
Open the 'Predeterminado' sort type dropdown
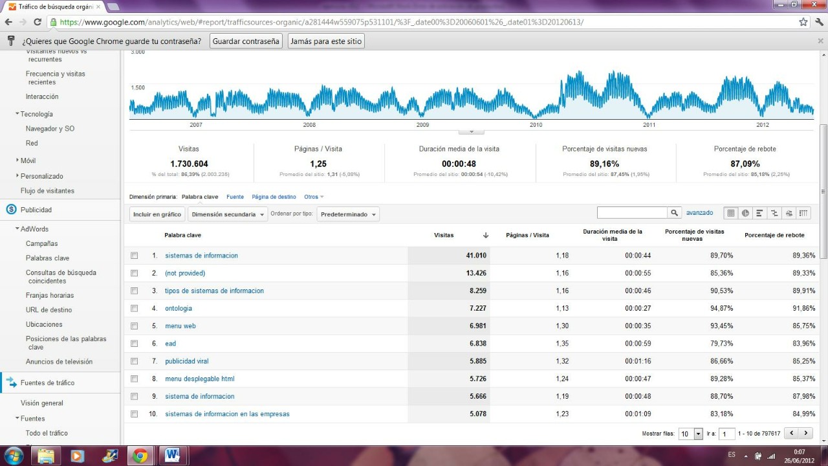347,214
